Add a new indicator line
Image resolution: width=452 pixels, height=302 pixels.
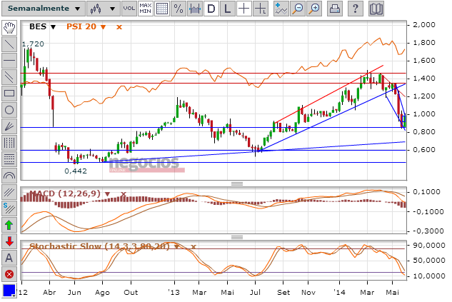(x=281, y=9)
